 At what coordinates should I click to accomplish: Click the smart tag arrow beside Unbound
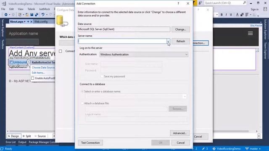29,62
